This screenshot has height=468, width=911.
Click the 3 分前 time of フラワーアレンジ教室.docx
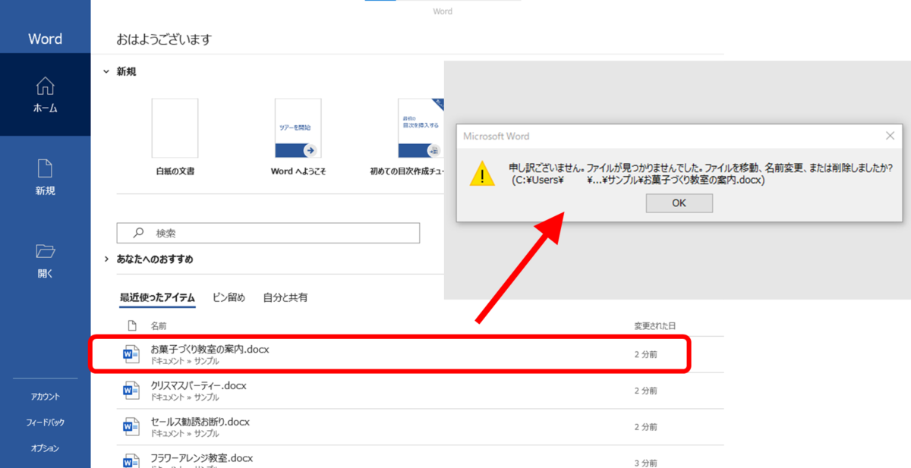(x=646, y=463)
